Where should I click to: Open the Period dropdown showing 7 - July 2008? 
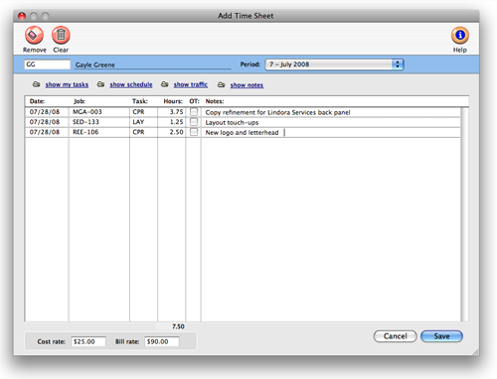(x=334, y=64)
